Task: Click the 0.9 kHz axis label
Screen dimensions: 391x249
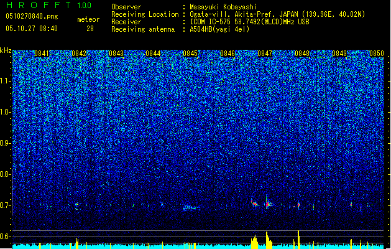Action: pyautogui.click(x=6, y=143)
